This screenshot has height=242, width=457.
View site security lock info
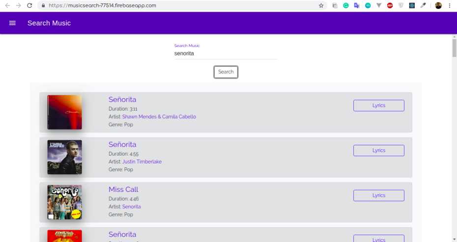(43, 5)
